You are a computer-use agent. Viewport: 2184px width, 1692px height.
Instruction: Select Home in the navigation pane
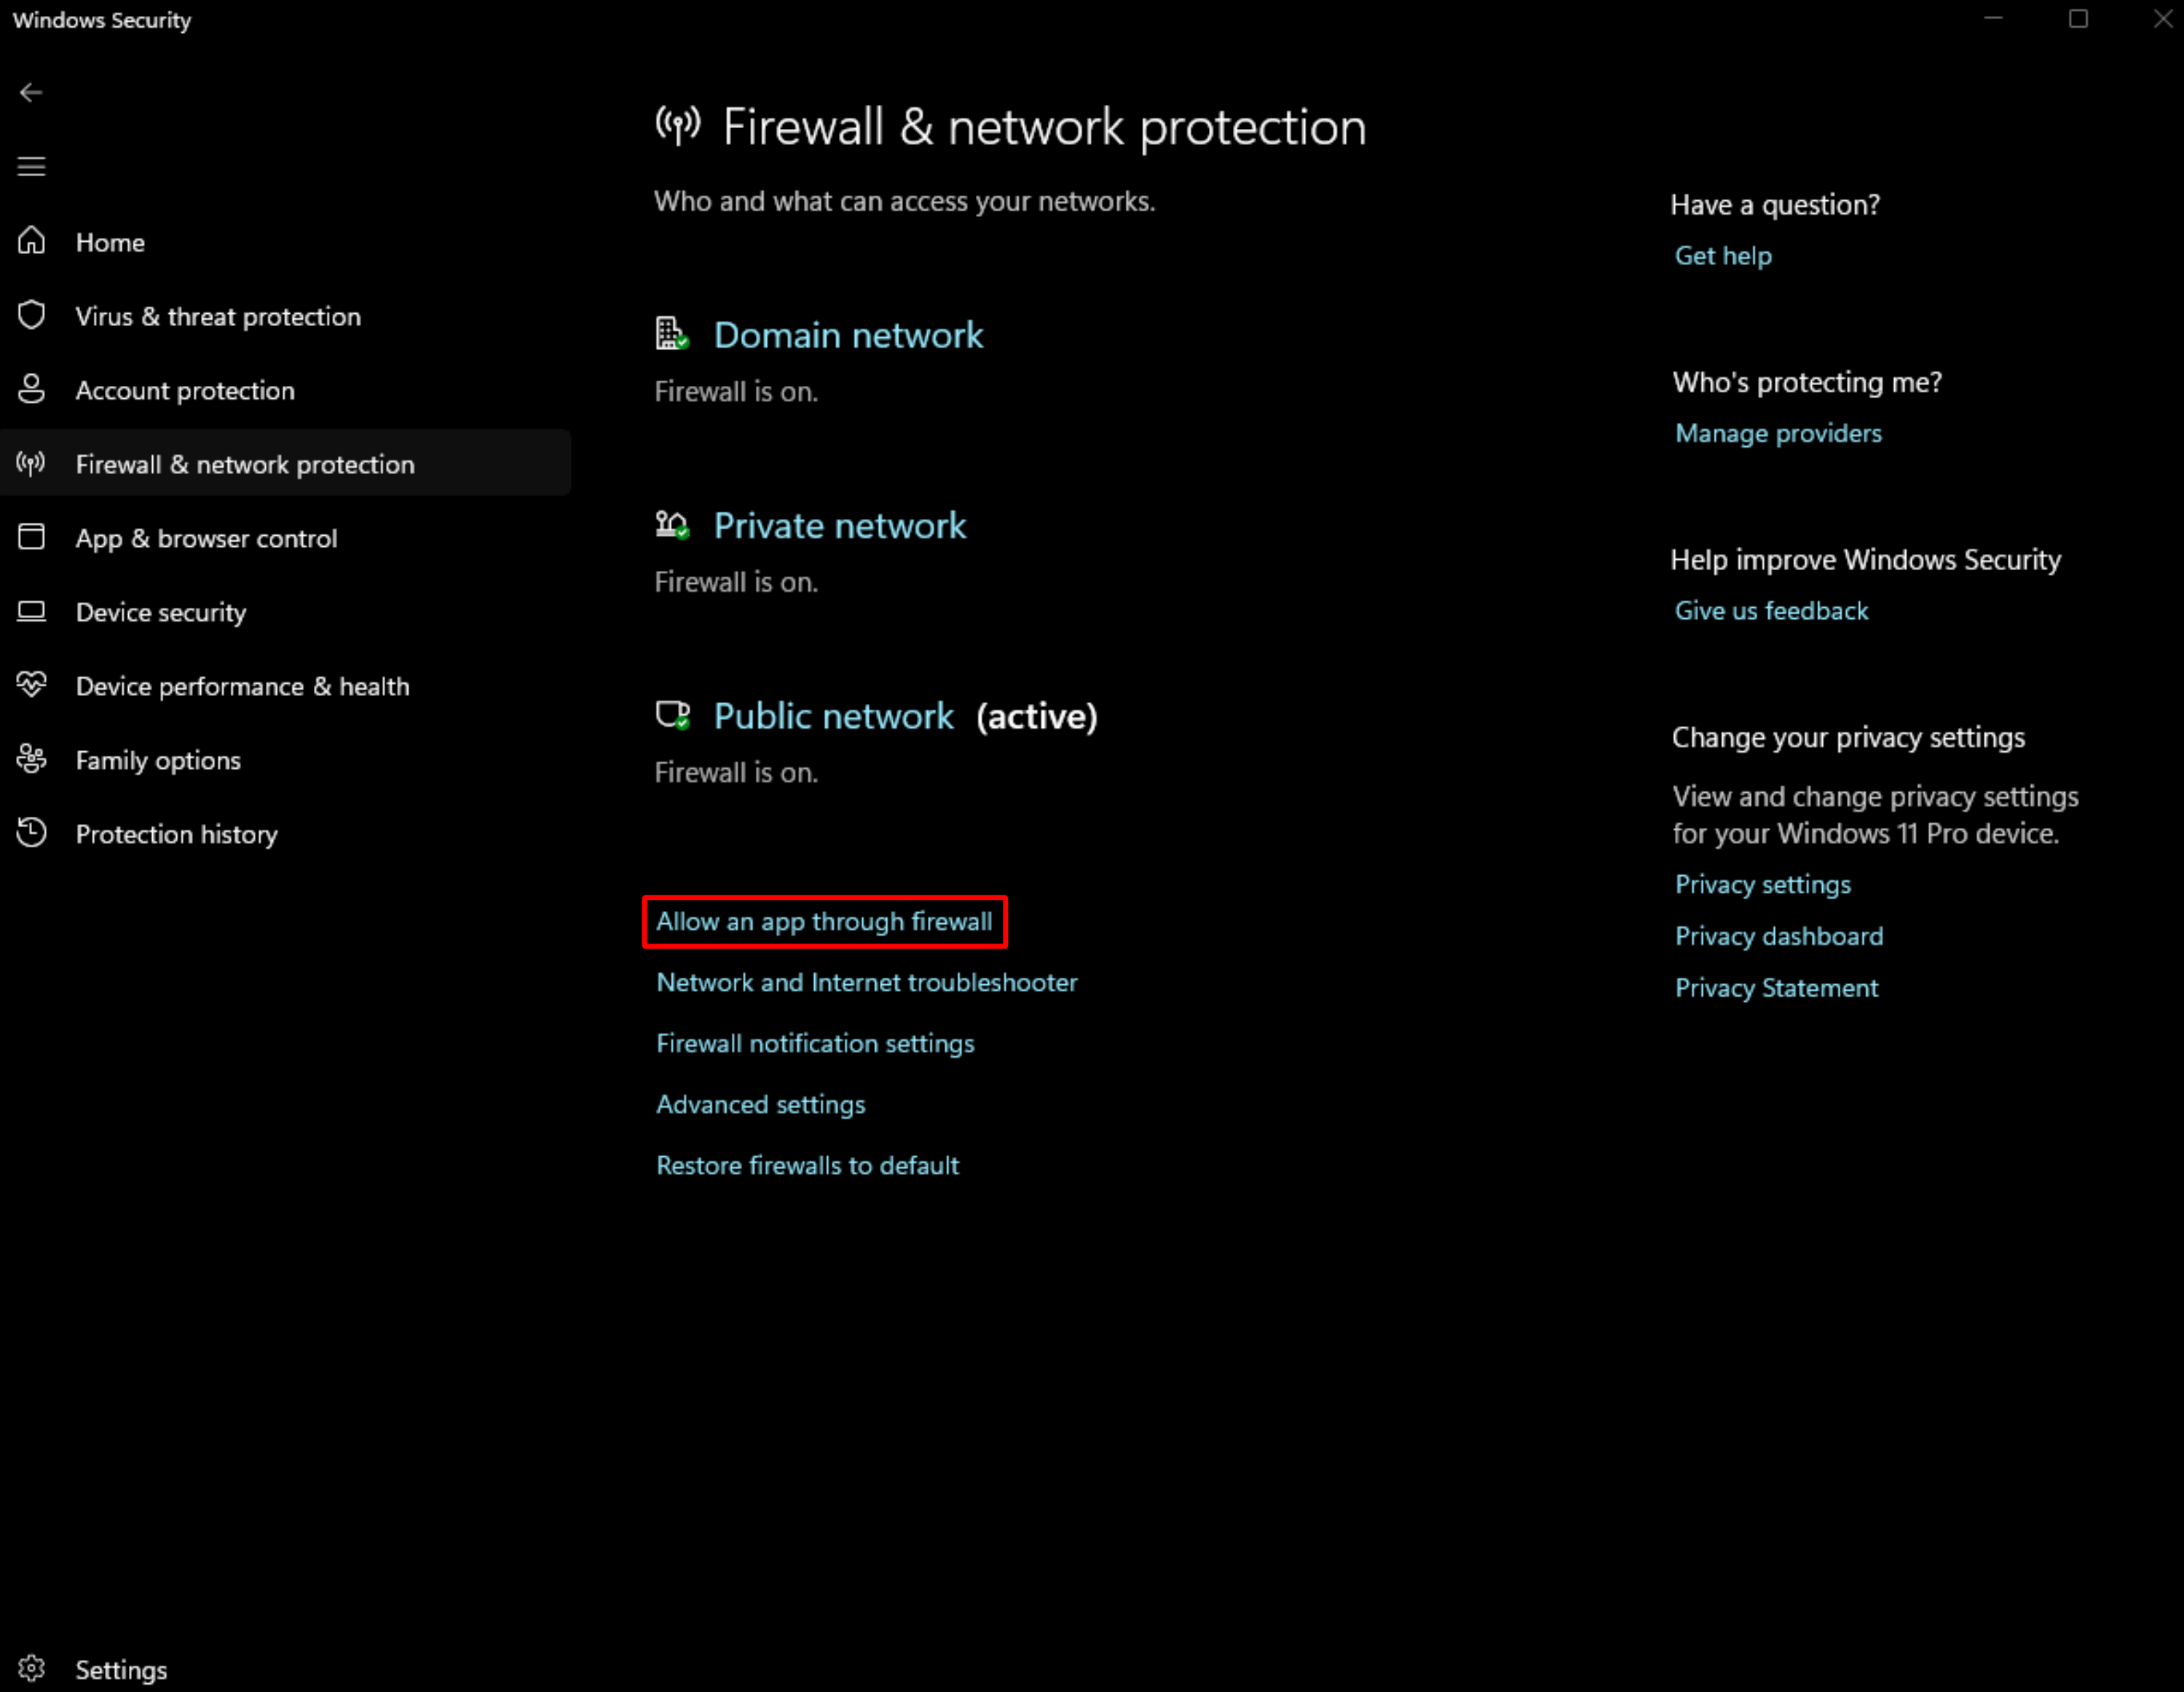(110, 242)
